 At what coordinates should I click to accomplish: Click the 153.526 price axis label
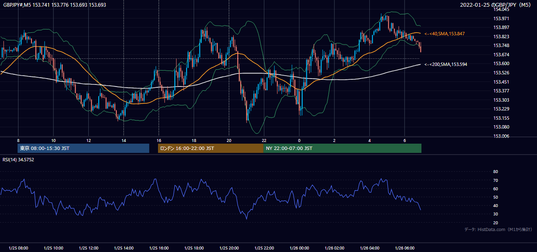[x=501, y=73]
